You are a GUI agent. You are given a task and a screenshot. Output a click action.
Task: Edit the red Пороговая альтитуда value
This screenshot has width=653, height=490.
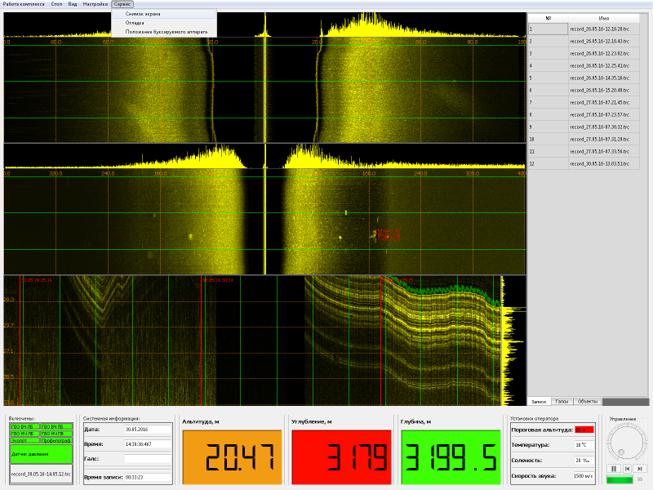[584, 430]
